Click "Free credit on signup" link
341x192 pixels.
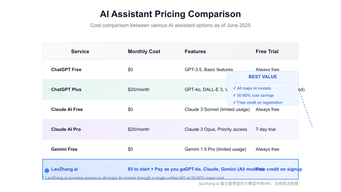(279, 169)
